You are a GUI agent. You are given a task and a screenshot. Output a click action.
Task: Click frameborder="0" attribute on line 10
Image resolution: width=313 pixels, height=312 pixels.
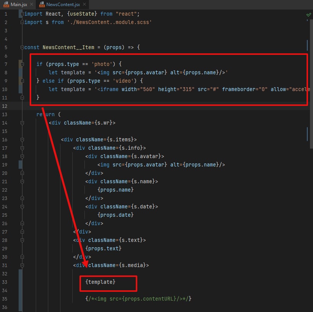coord(245,89)
